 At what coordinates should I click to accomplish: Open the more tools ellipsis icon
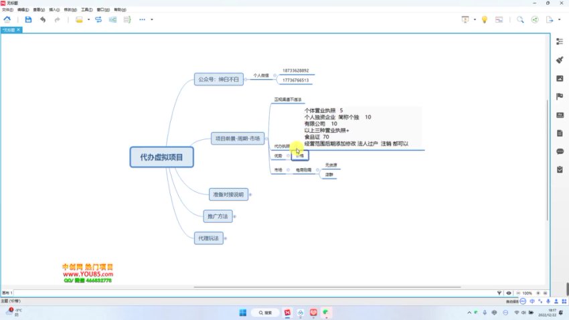click(x=142, y=19)
